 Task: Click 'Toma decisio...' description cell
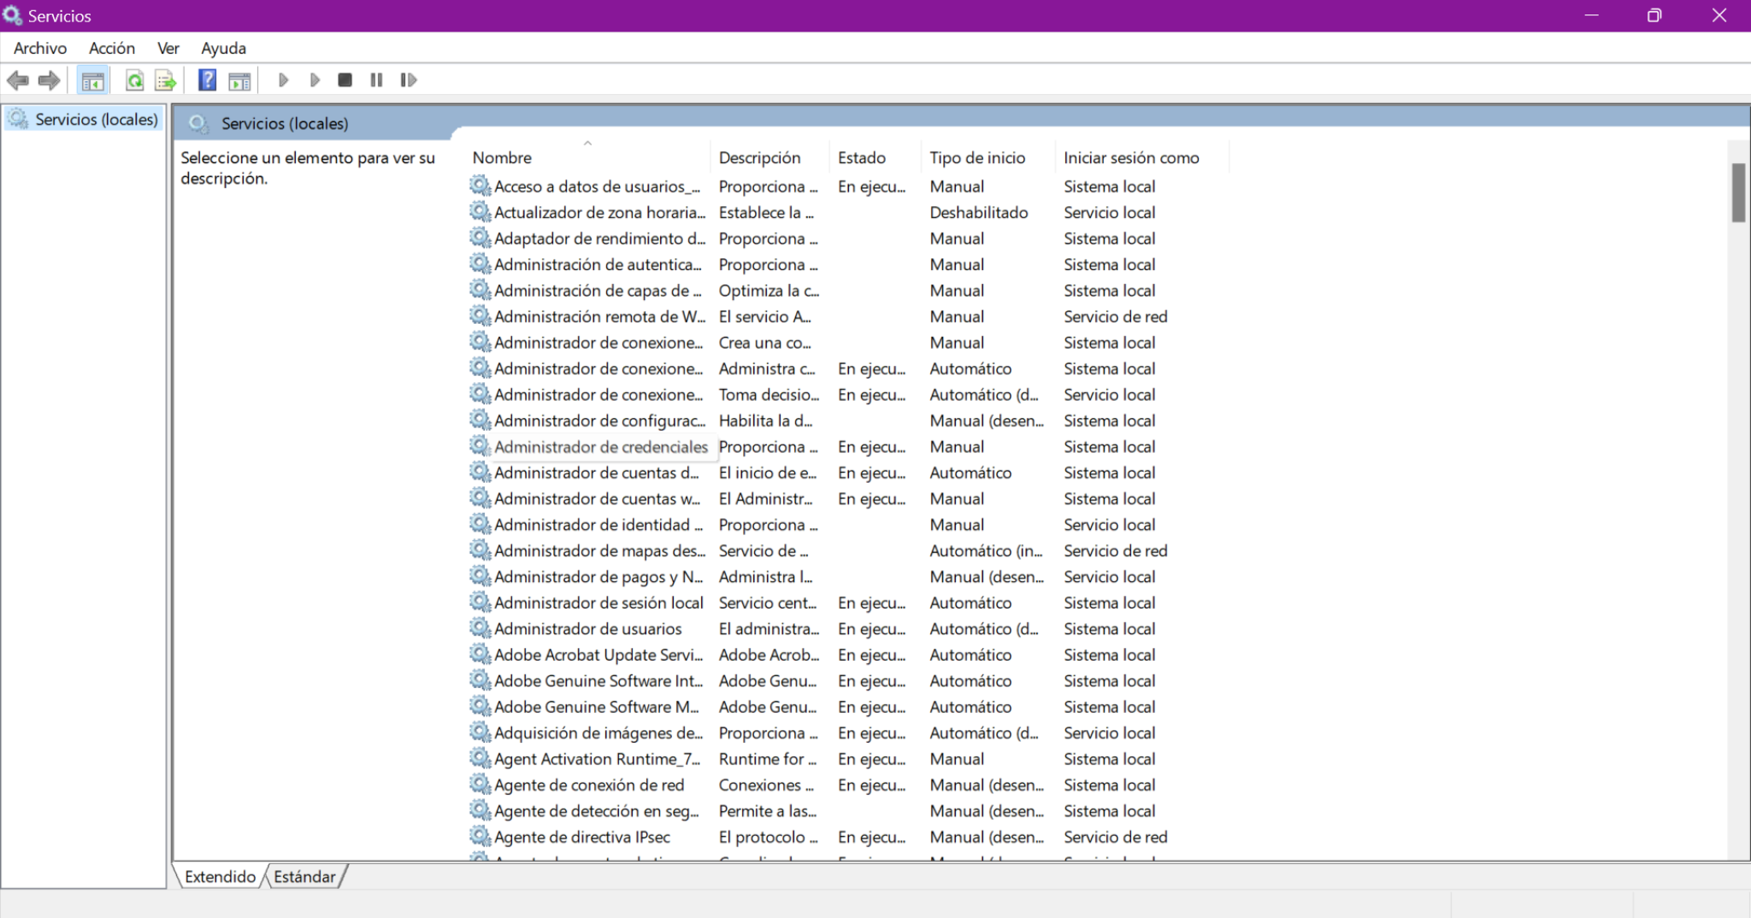pos(769,394)
